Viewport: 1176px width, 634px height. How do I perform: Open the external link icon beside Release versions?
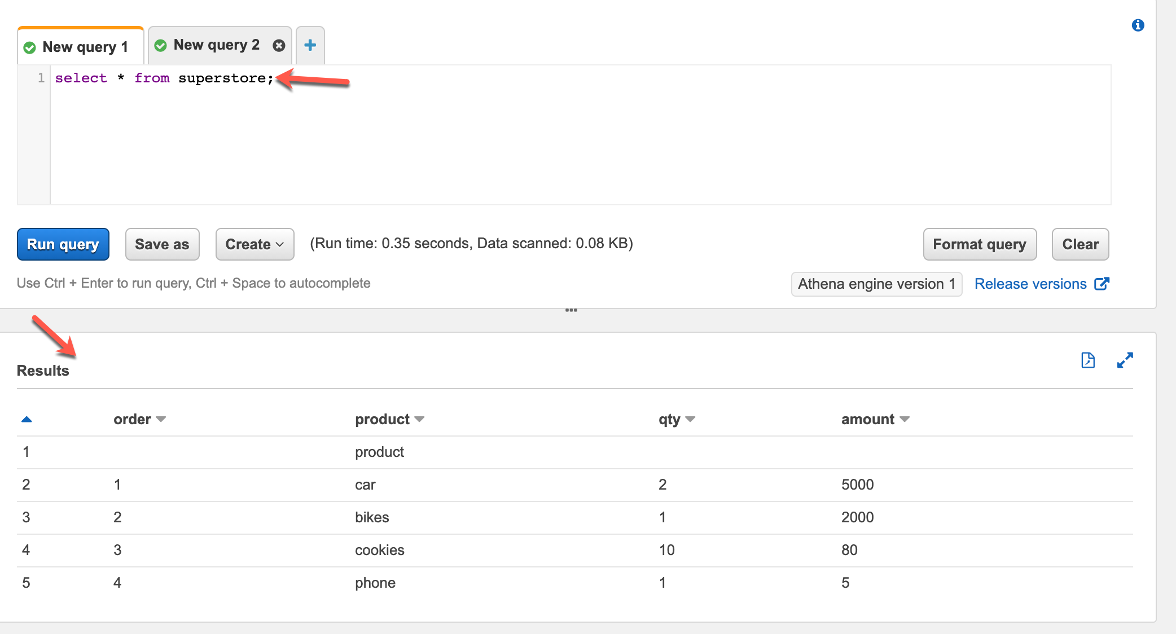tap(1102, 284)
